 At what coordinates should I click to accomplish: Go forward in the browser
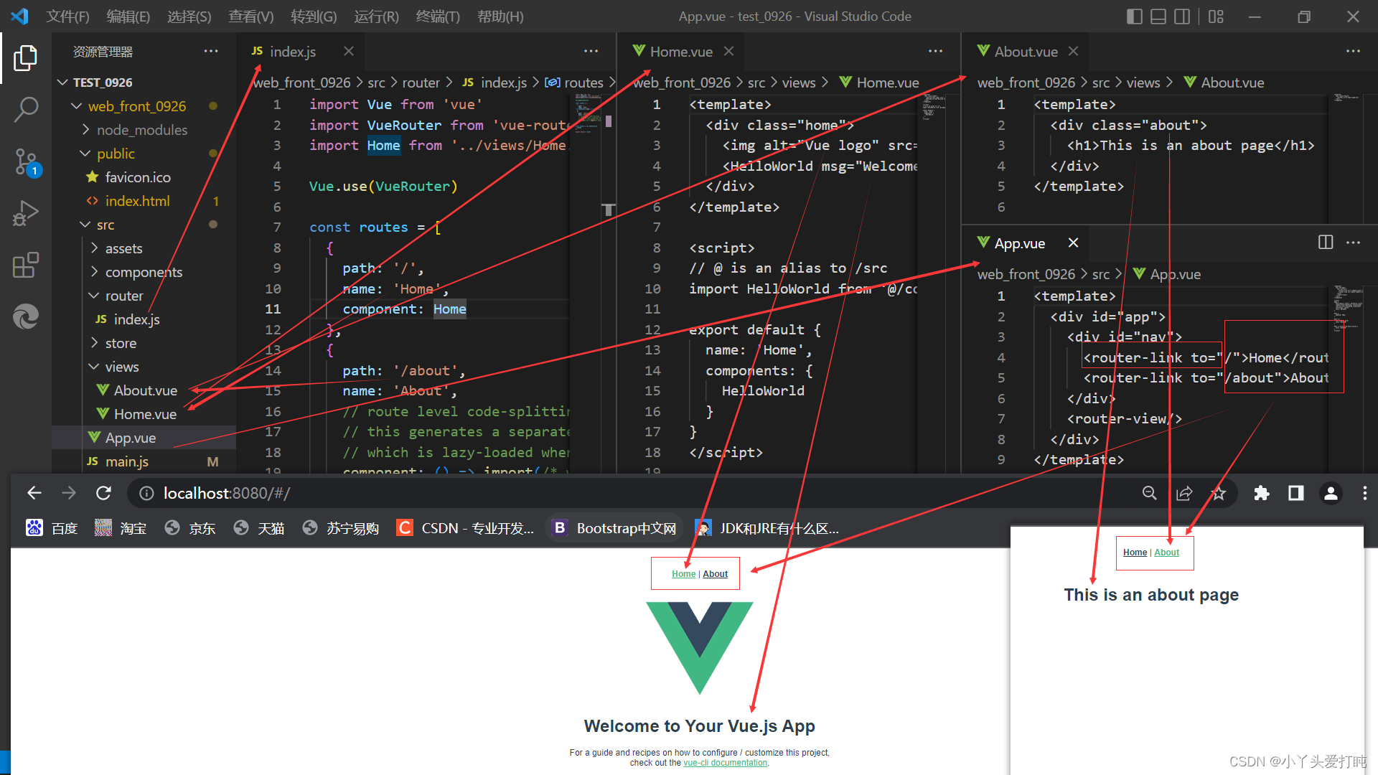69,493
